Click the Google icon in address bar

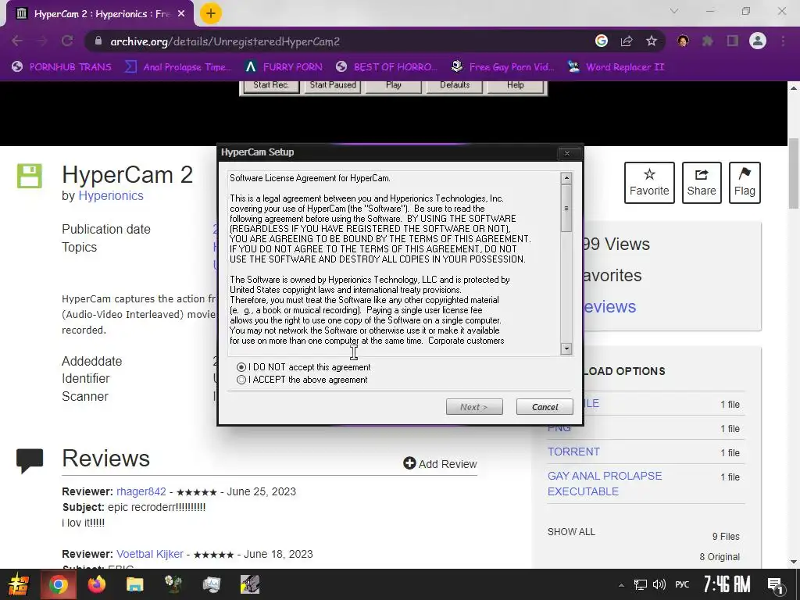(602, 41)
